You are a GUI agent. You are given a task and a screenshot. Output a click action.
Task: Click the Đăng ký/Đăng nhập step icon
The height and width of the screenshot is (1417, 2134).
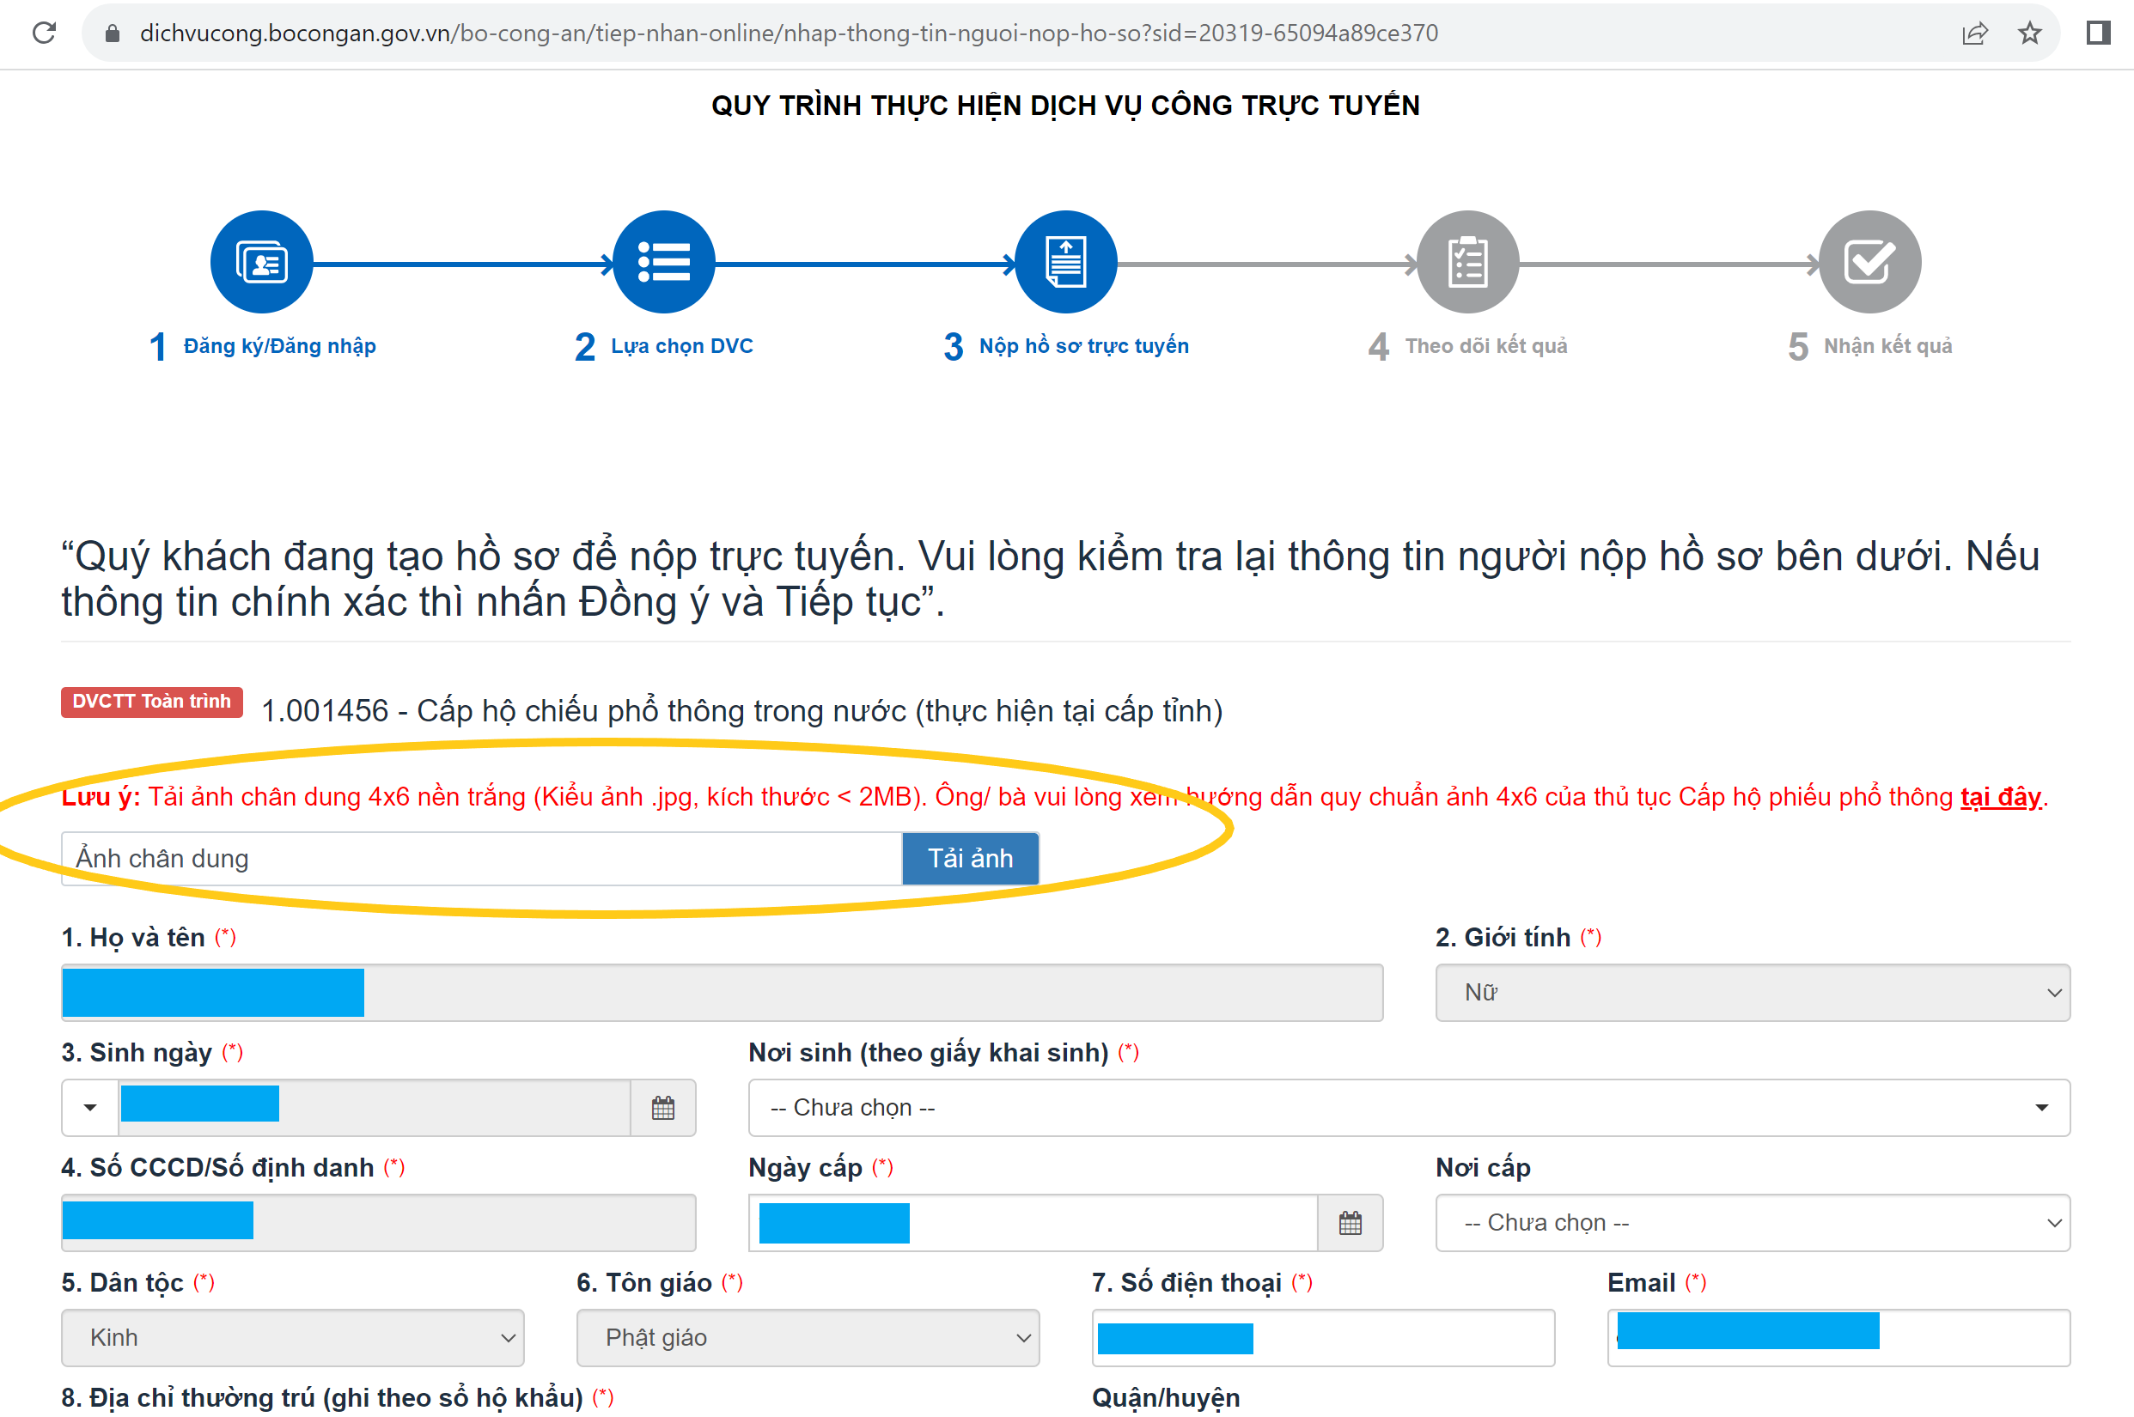pyautogui.click(x=261, y=262)
